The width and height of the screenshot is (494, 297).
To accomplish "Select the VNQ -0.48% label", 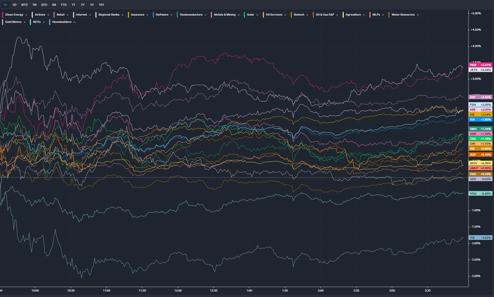I will 480,194.
